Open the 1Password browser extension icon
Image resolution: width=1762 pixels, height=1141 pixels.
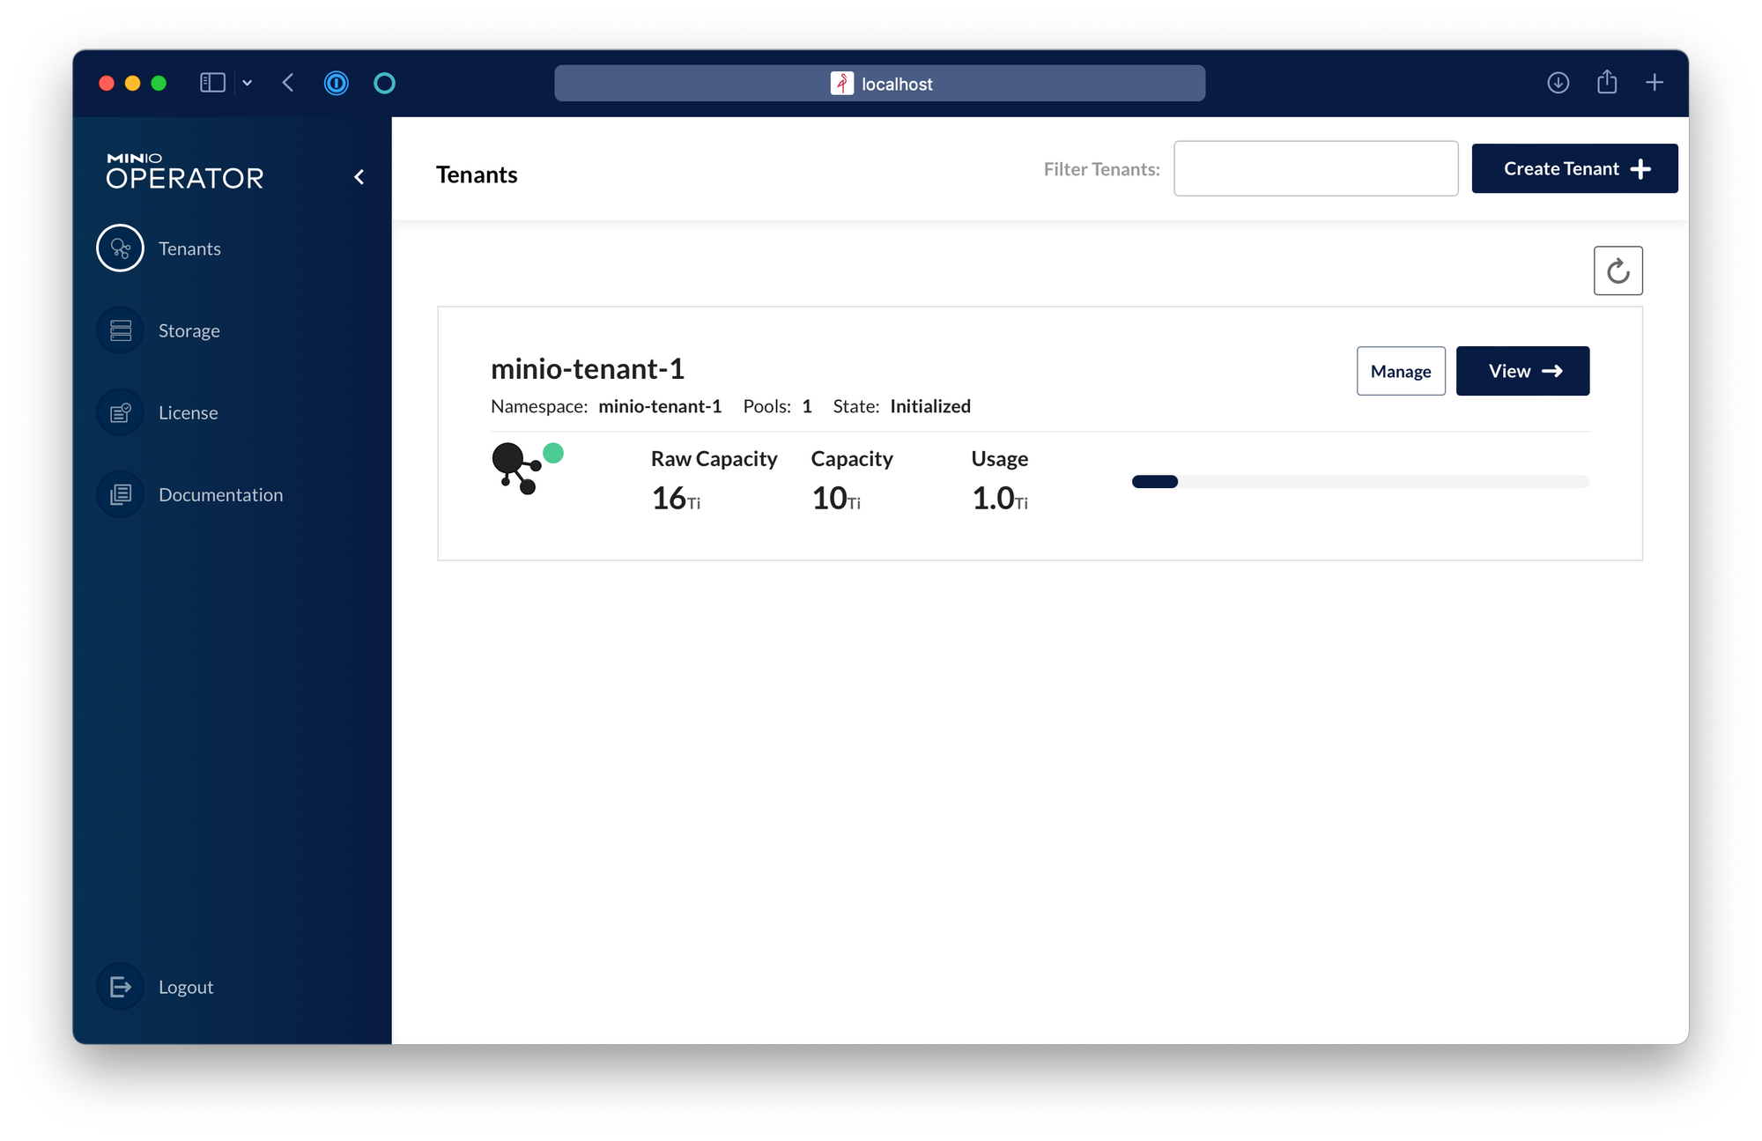click(x=337, y=83)
